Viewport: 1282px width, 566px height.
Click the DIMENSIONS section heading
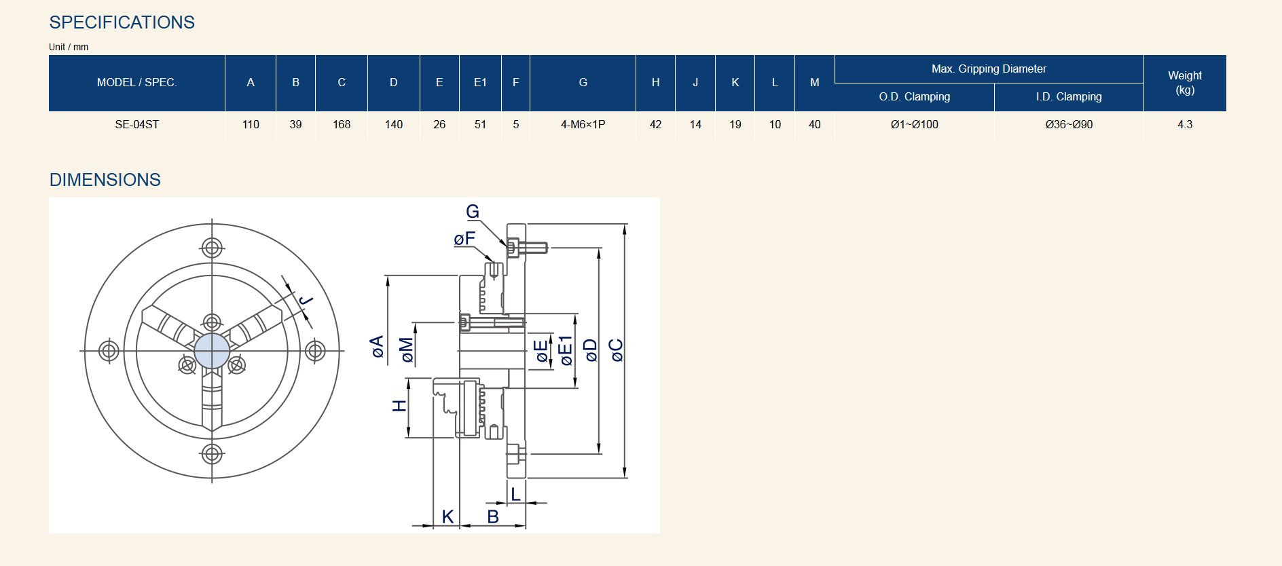point(105,180)
